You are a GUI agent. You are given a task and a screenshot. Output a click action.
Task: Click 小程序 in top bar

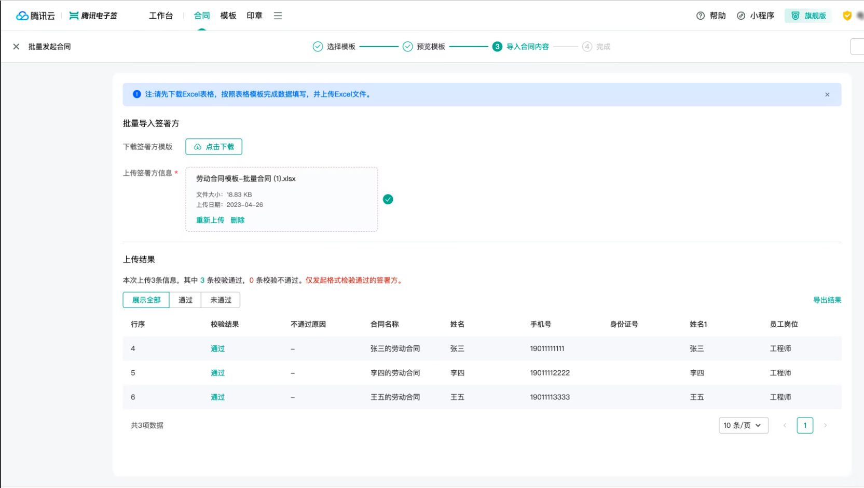[762, 16]
